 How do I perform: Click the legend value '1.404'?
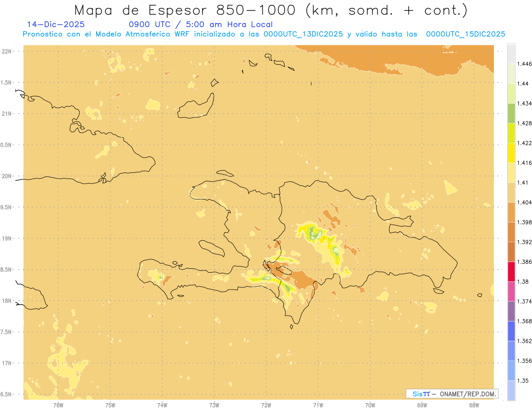[524, 202]
